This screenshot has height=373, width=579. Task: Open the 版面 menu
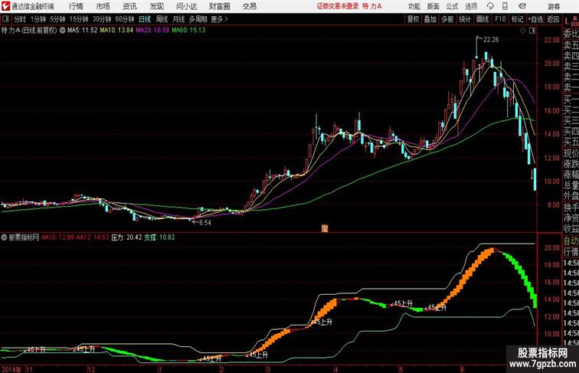(433, 6)
